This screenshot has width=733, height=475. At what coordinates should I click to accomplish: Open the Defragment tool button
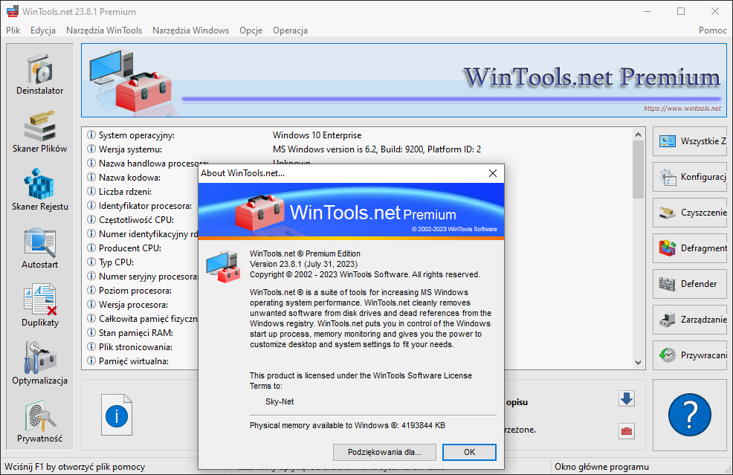[690, 248]
